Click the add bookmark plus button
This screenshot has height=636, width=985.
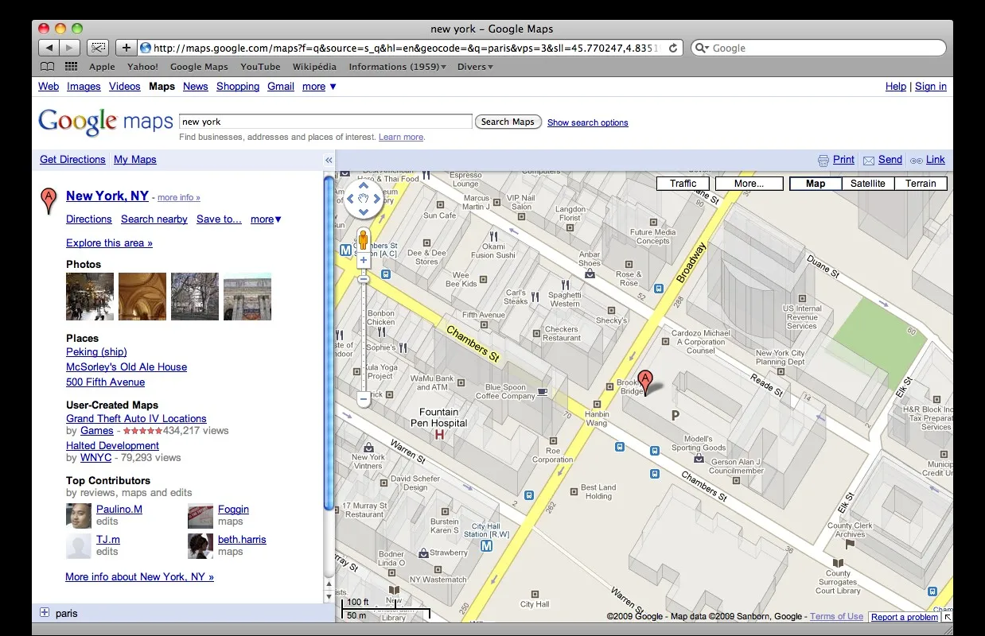coord(126,48)
